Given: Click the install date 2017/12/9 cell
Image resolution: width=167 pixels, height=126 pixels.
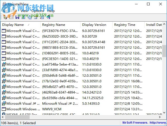Looking at the screenshot, I should tap(154, 31).
